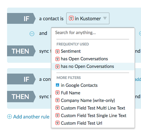Pick 'Custom Field Test Url' filter

pyautogui.click(x=93, y=123)
